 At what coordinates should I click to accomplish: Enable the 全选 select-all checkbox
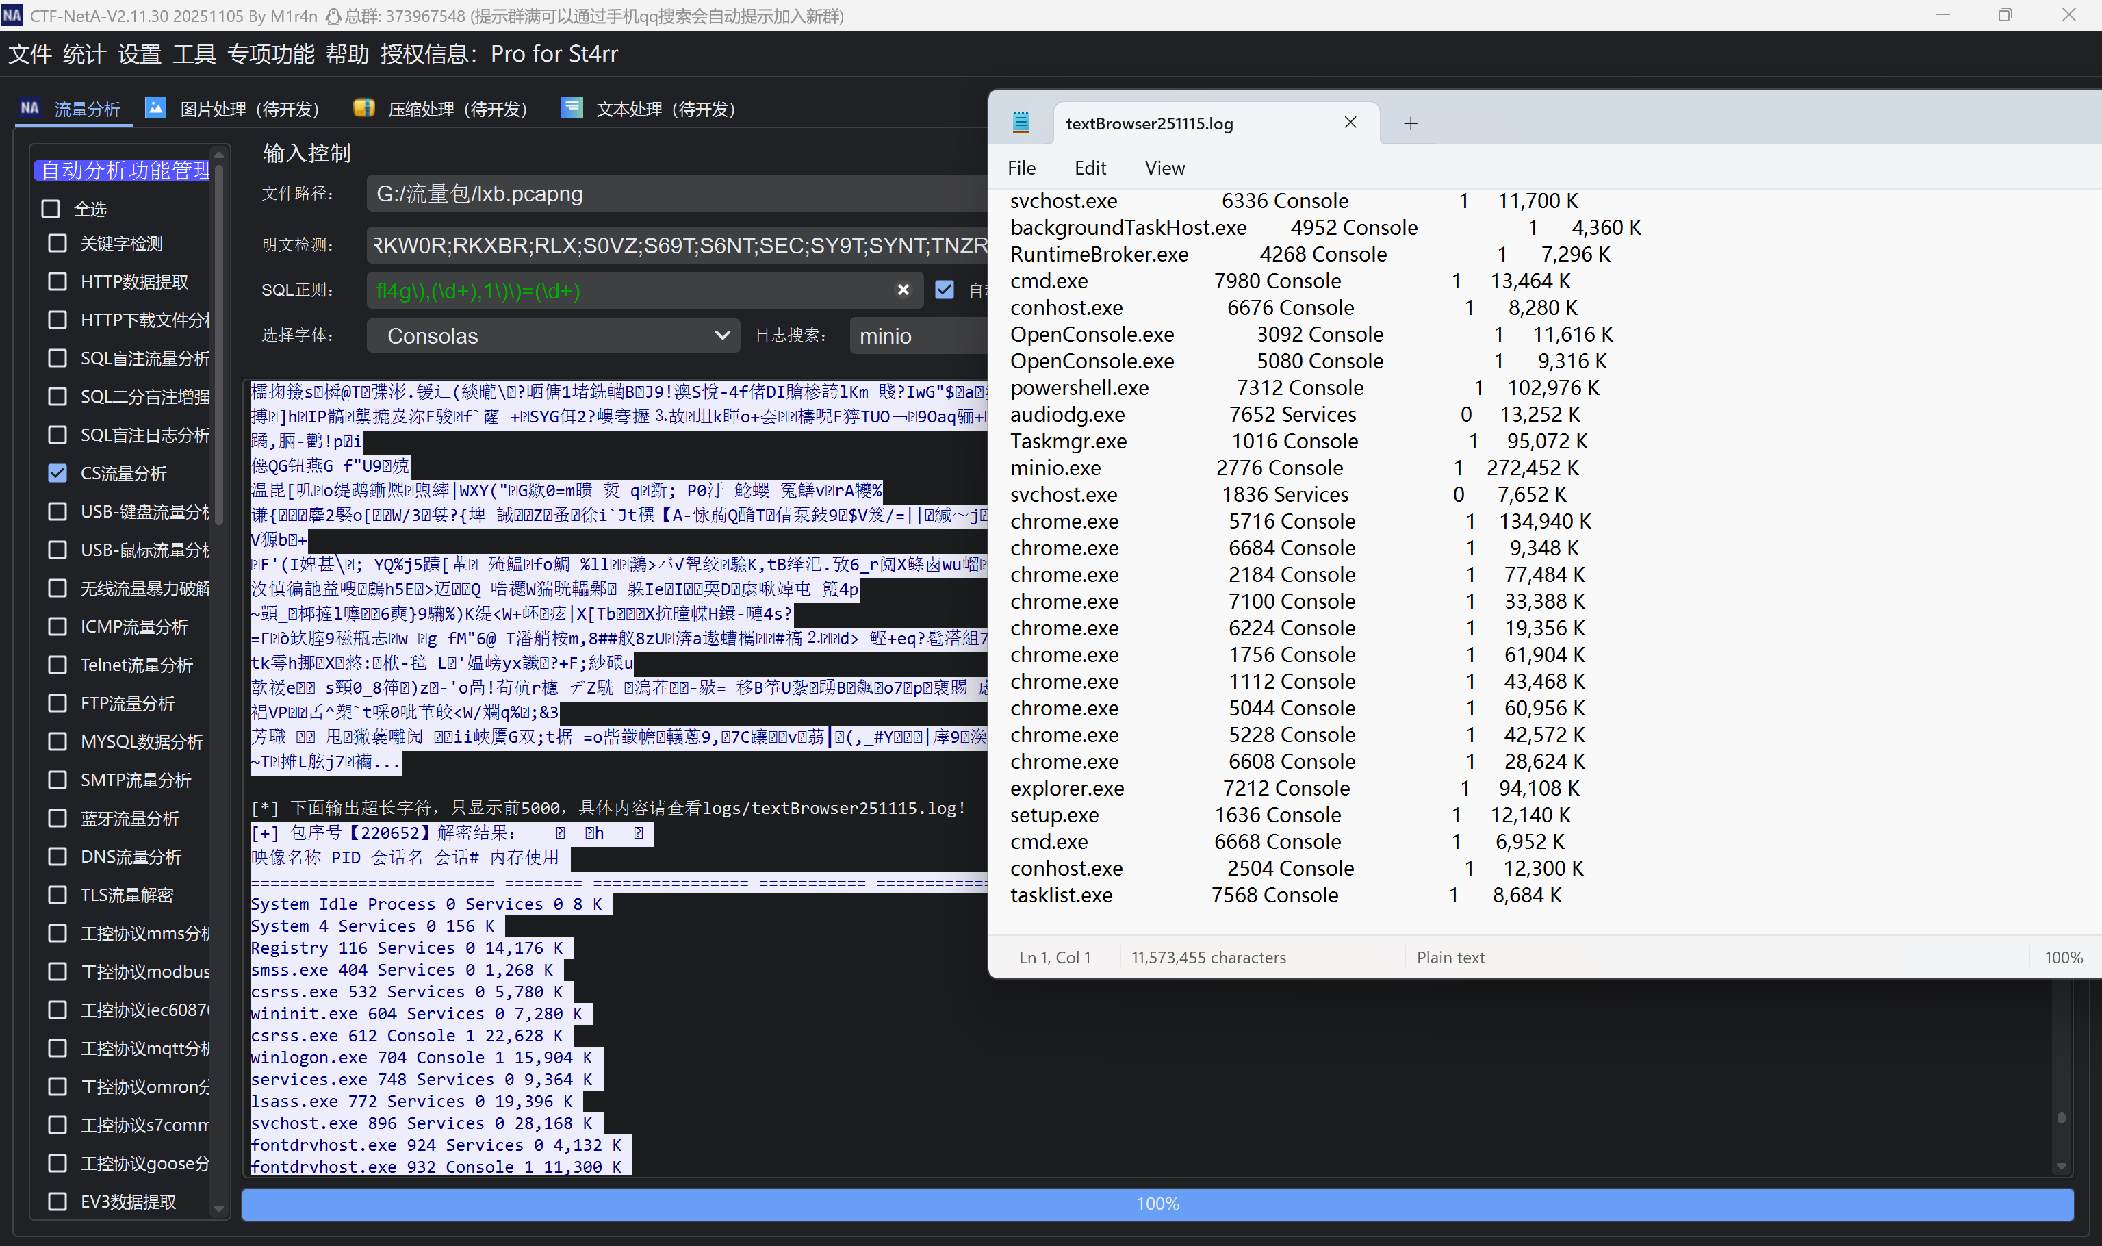tap(51, 209)
